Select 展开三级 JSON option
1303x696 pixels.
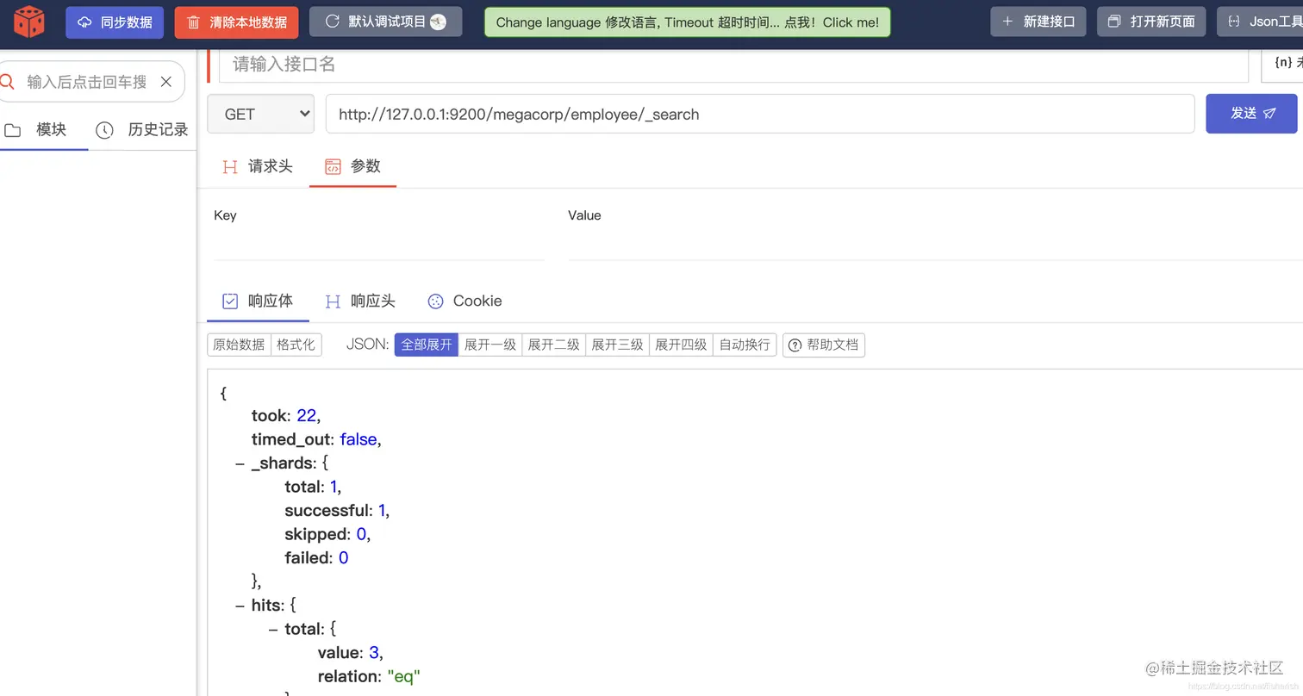pyautogui.click(x=618, y=345)
